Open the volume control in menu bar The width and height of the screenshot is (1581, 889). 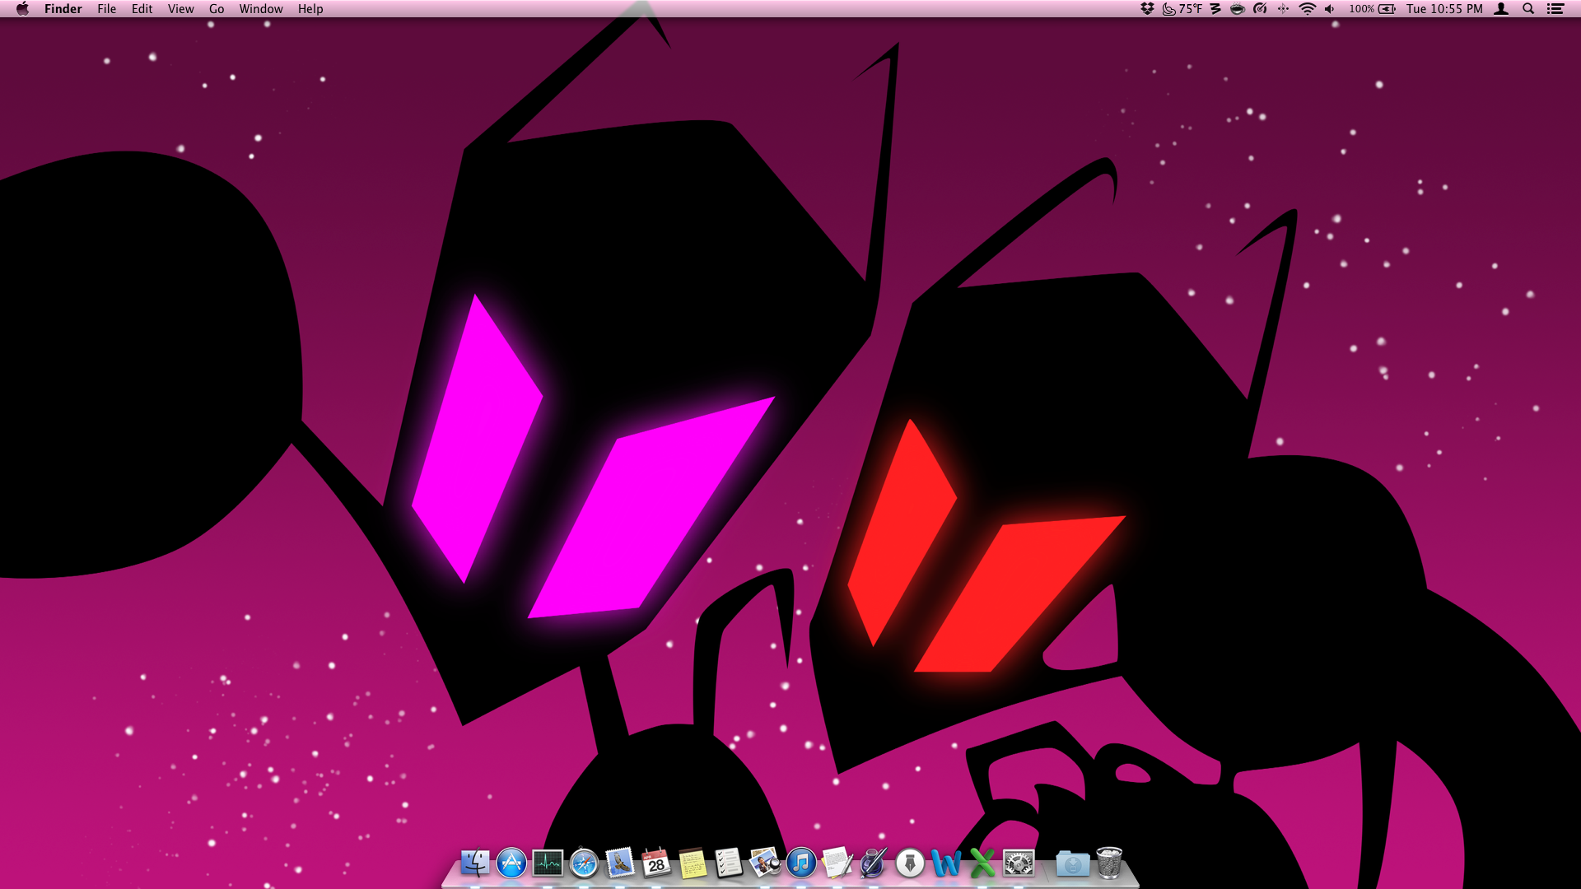[1330, 9]
